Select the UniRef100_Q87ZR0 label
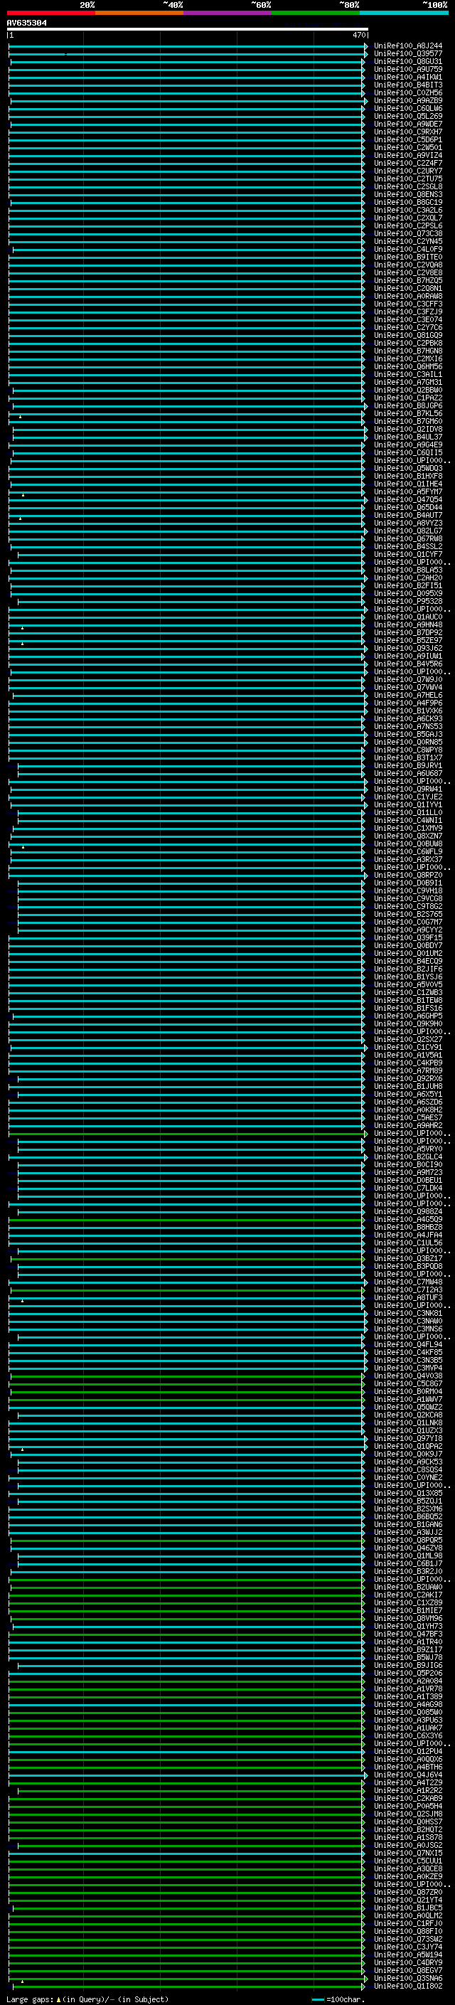 tap(407, 1893)
